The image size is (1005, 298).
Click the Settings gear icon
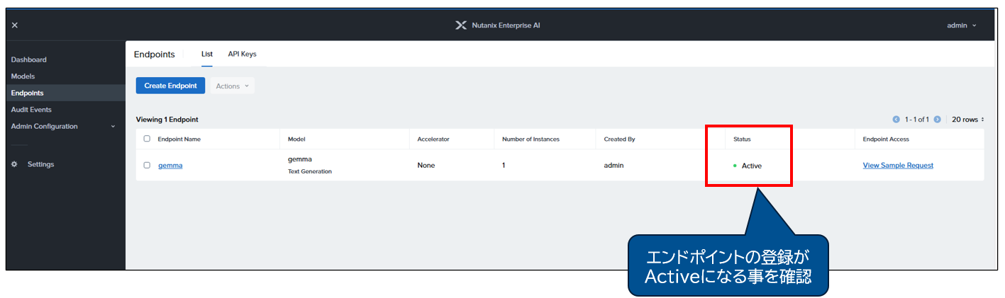click(x=15, y=164)
